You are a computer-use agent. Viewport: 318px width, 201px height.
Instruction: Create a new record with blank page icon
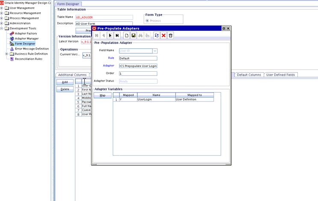tap(127, 35)
